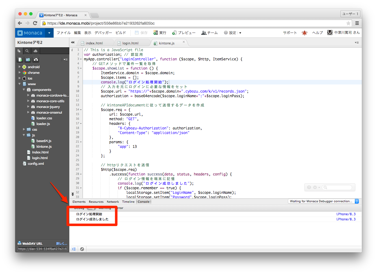Bookmark page with the star icon
Image resolution: width=377 pixels, height=274 pixels.
348,23
